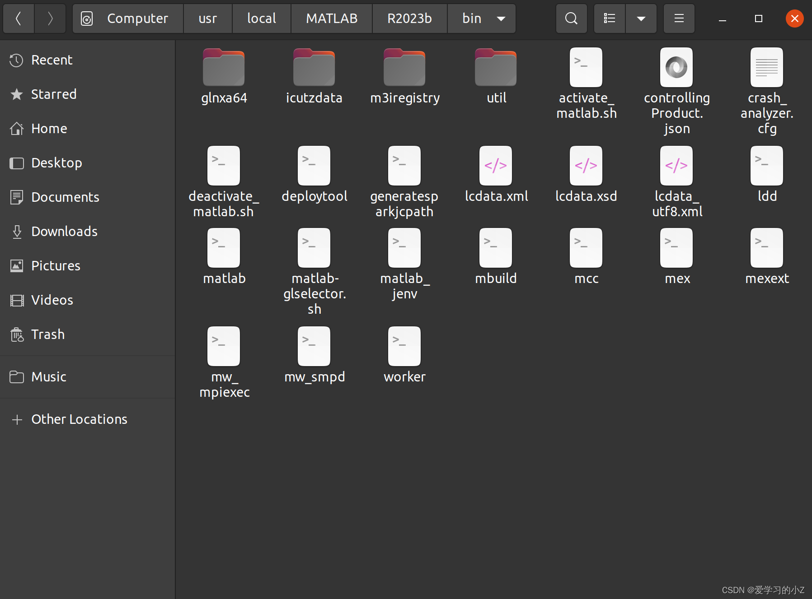Go to Home in sidebar

coord(88,129)
